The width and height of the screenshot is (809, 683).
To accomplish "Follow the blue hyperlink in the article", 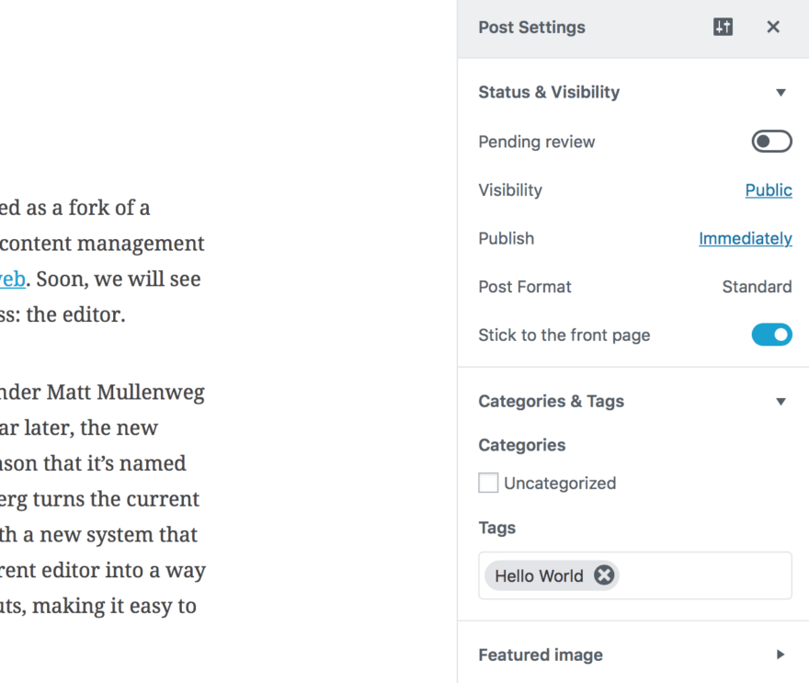I will point(12,279).
